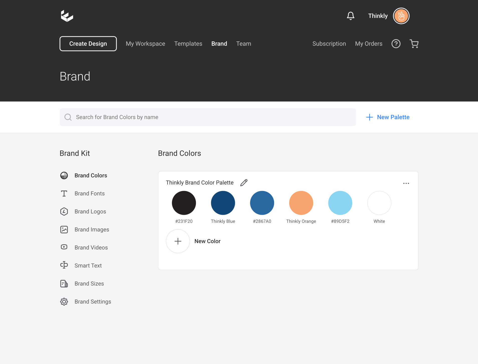
Task: Go to My Workspace
Action: tap(145, 44)
